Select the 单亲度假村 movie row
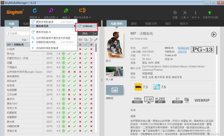The image size is (224, 136). pyautogui.click(x=50, y=76)
